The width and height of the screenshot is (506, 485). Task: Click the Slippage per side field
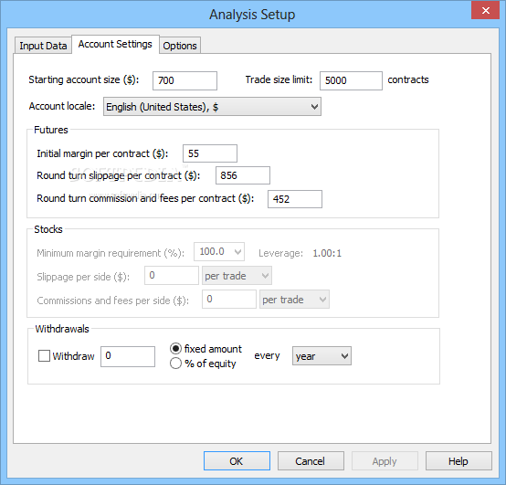click(x=172, y=276)
